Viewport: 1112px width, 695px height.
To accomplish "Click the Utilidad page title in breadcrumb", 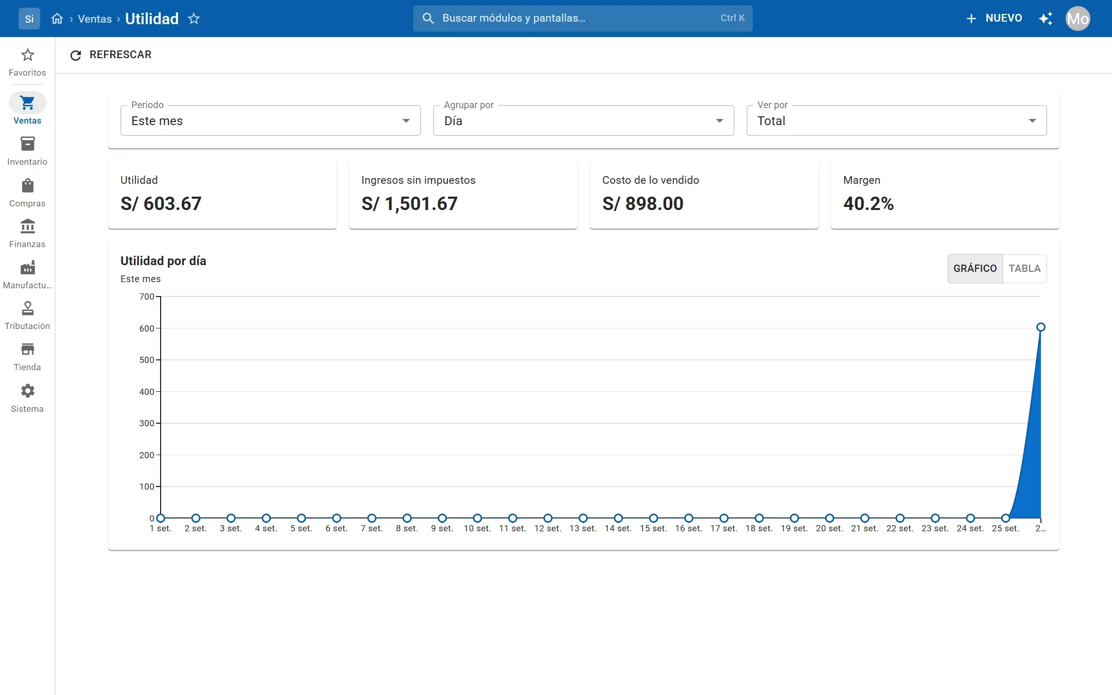I will point(152,19).
